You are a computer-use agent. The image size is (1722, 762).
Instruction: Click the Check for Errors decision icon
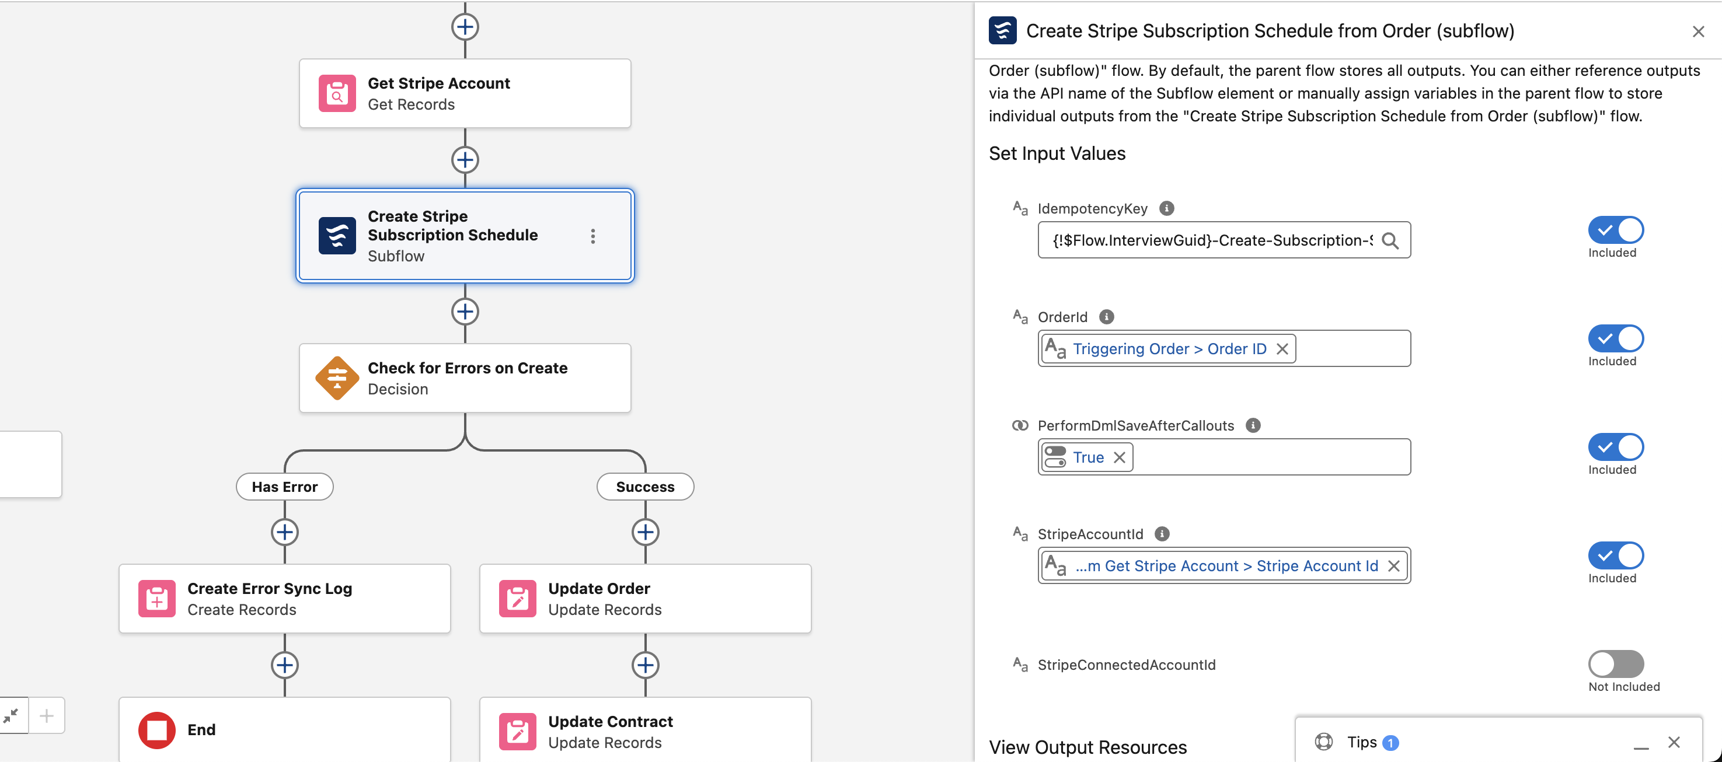point(337,378)
